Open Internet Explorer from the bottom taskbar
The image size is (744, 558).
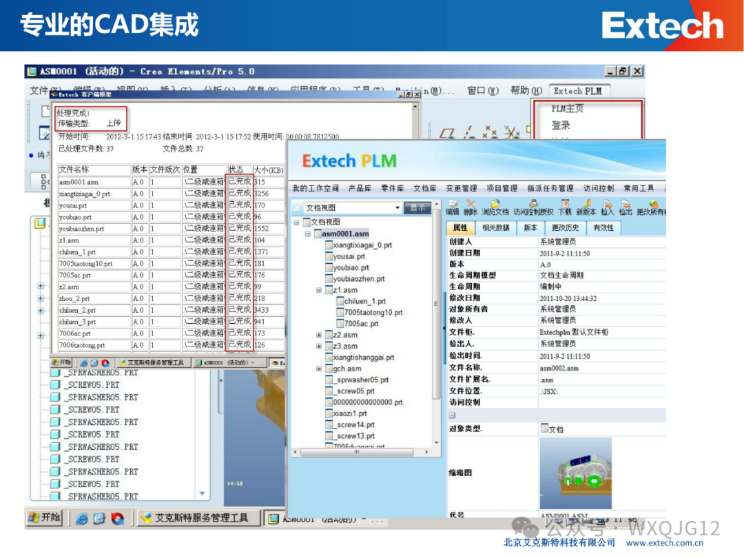(81, 518)
